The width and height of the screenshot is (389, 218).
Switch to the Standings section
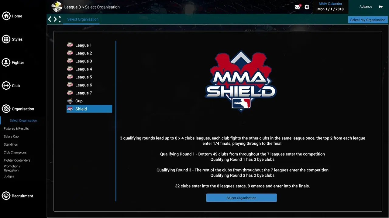(x=11, y=144)
